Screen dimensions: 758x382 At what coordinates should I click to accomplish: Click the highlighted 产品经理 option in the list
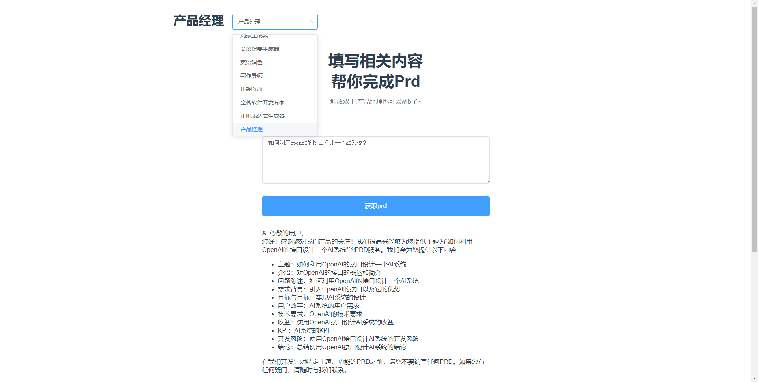pos(251,129)
